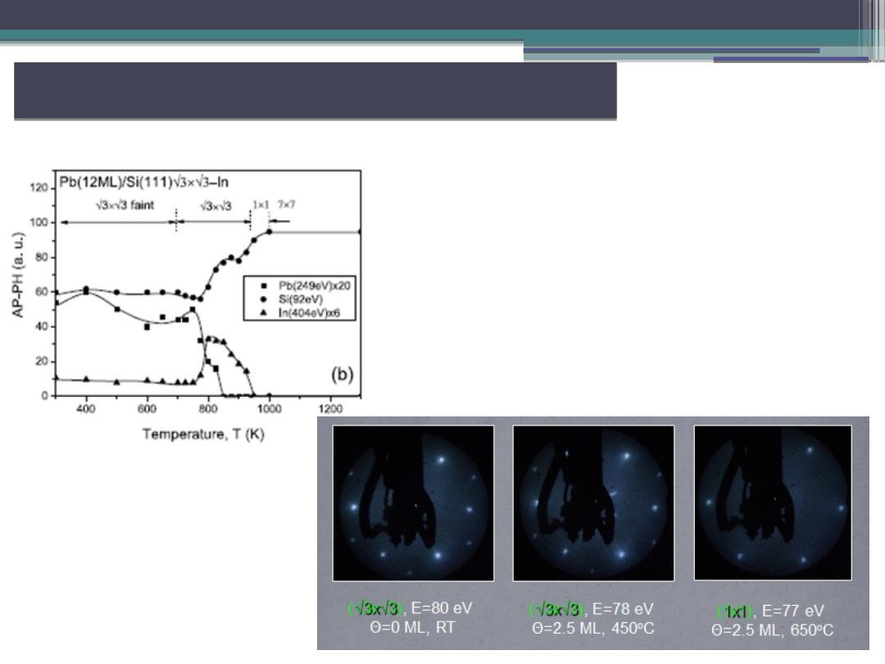
Task: Click the 1000 tick on temperature axis
Action: point(269,408)
